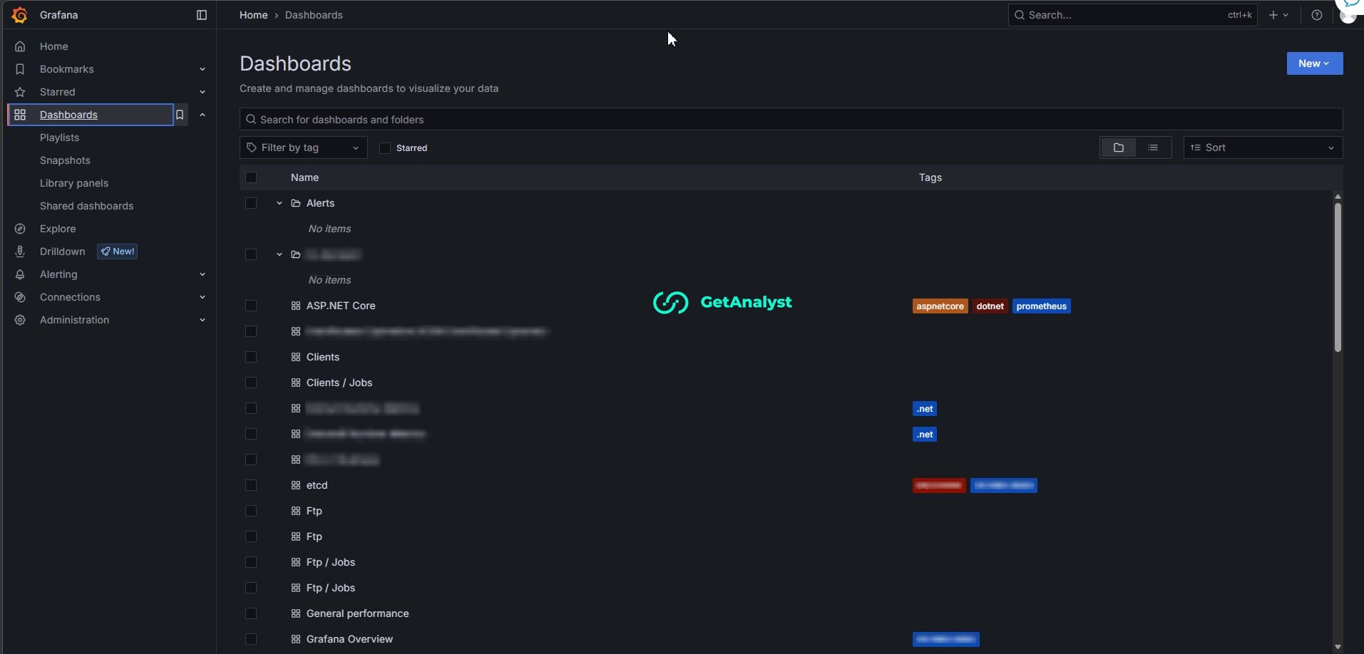This screenshot has width=1364, height=654.
Task: Click the plus add-new icon in header
Action: click(x=1273, y=15)
